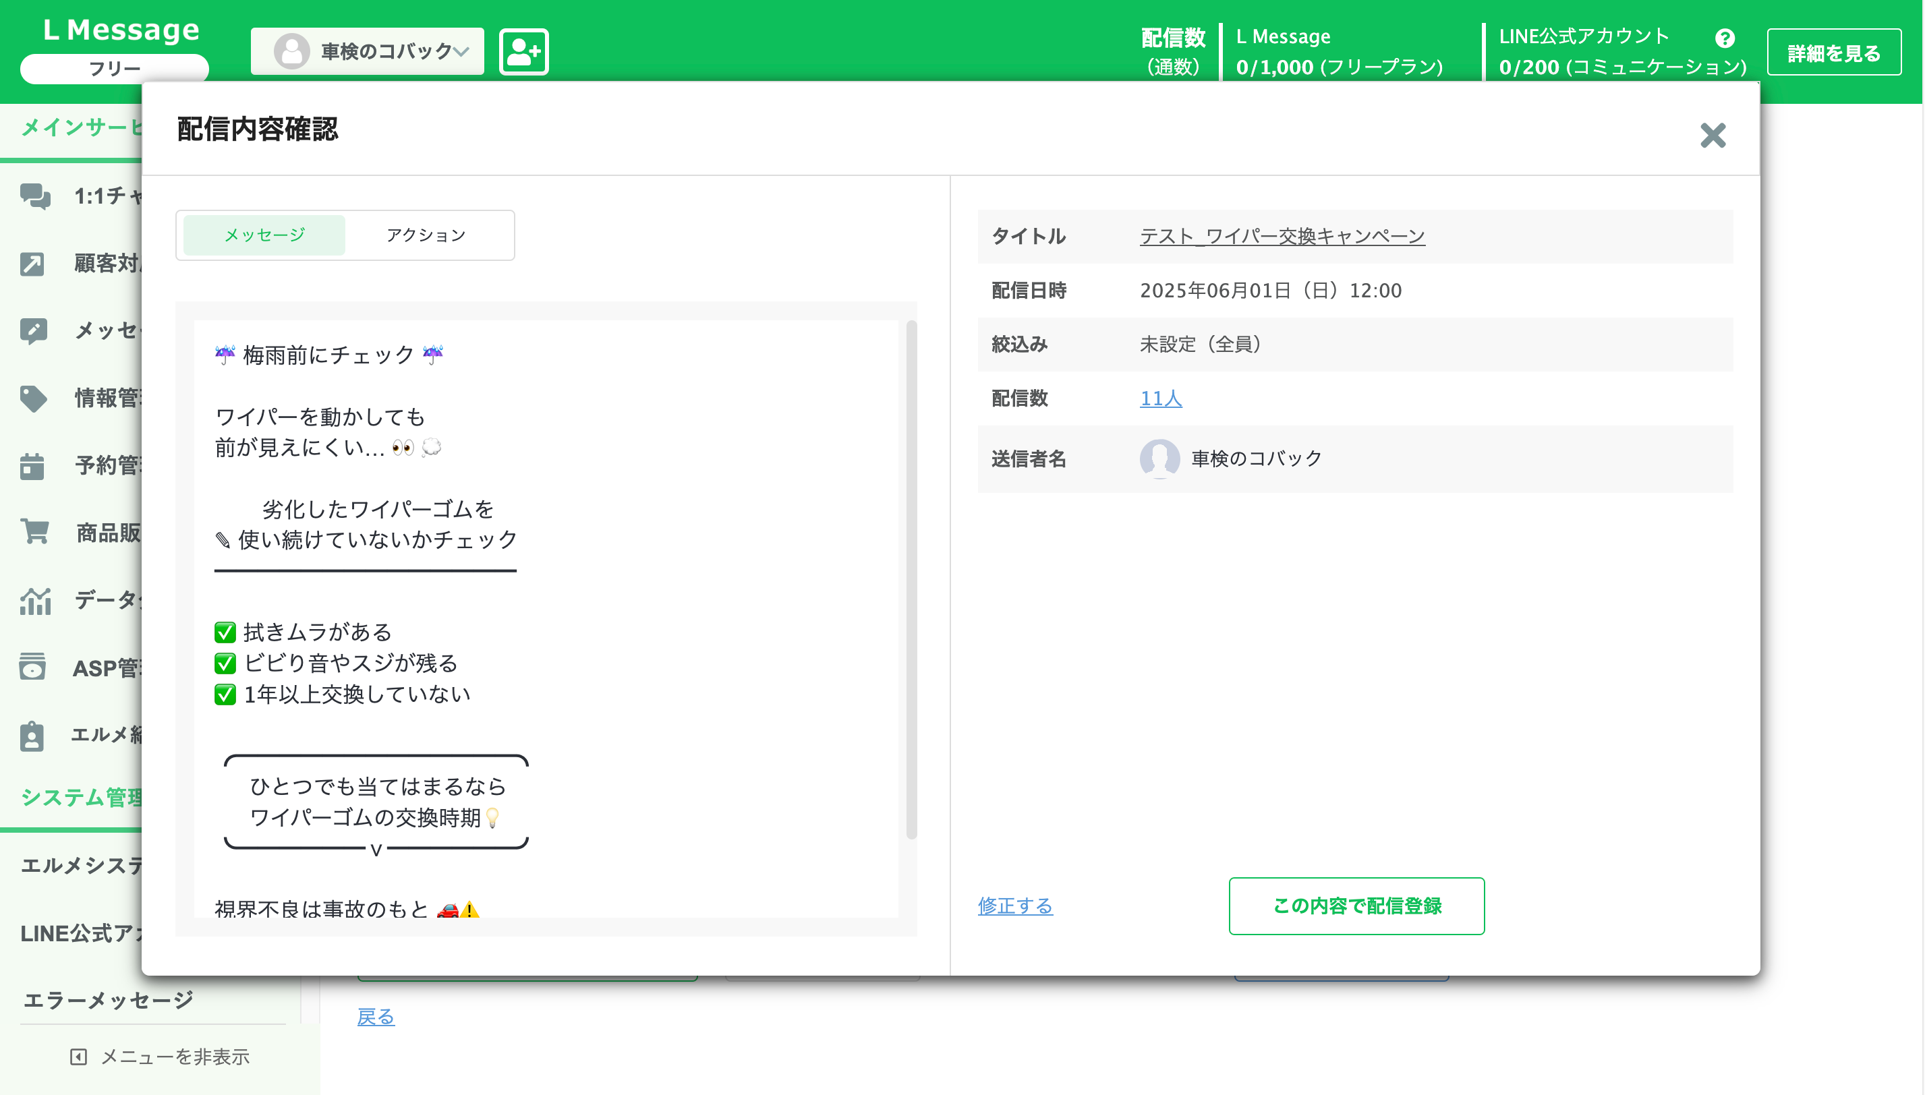Click the message edit bubble icon
1925x1095 pixels.
(x=34, y=331)
